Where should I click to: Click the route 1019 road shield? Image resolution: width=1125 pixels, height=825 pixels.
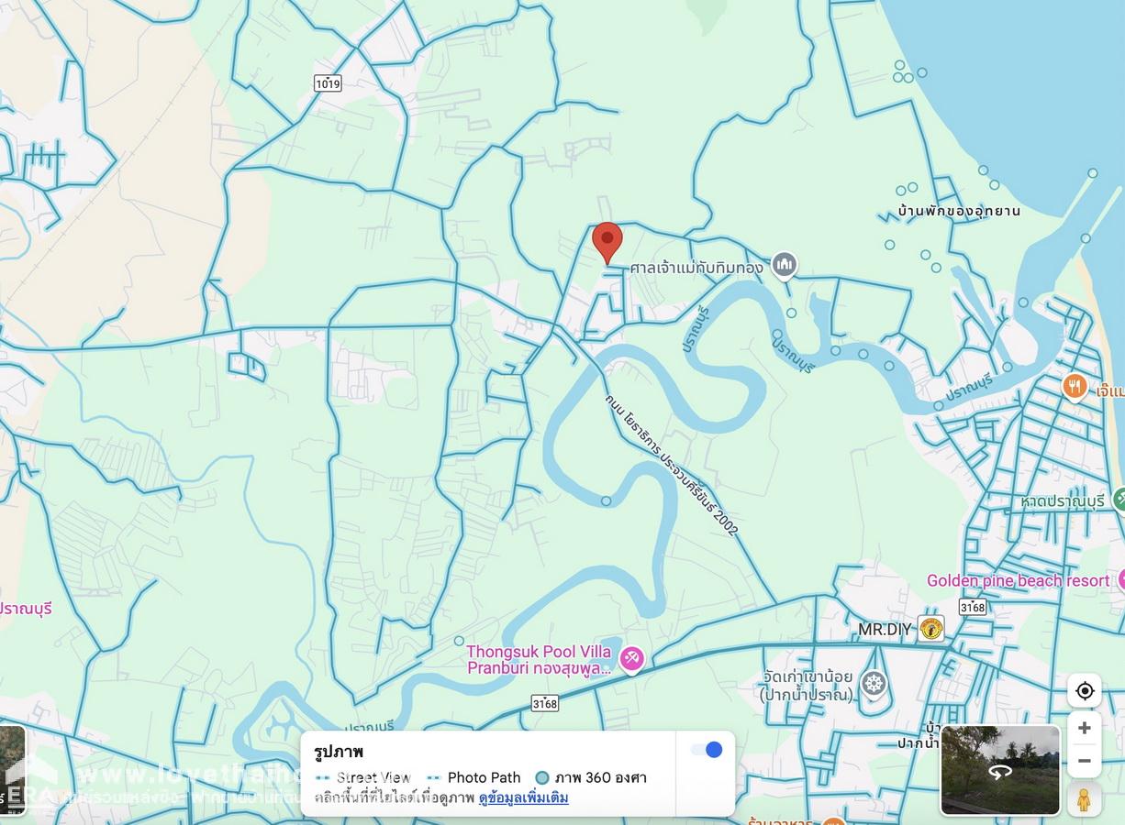click(328, 83)
